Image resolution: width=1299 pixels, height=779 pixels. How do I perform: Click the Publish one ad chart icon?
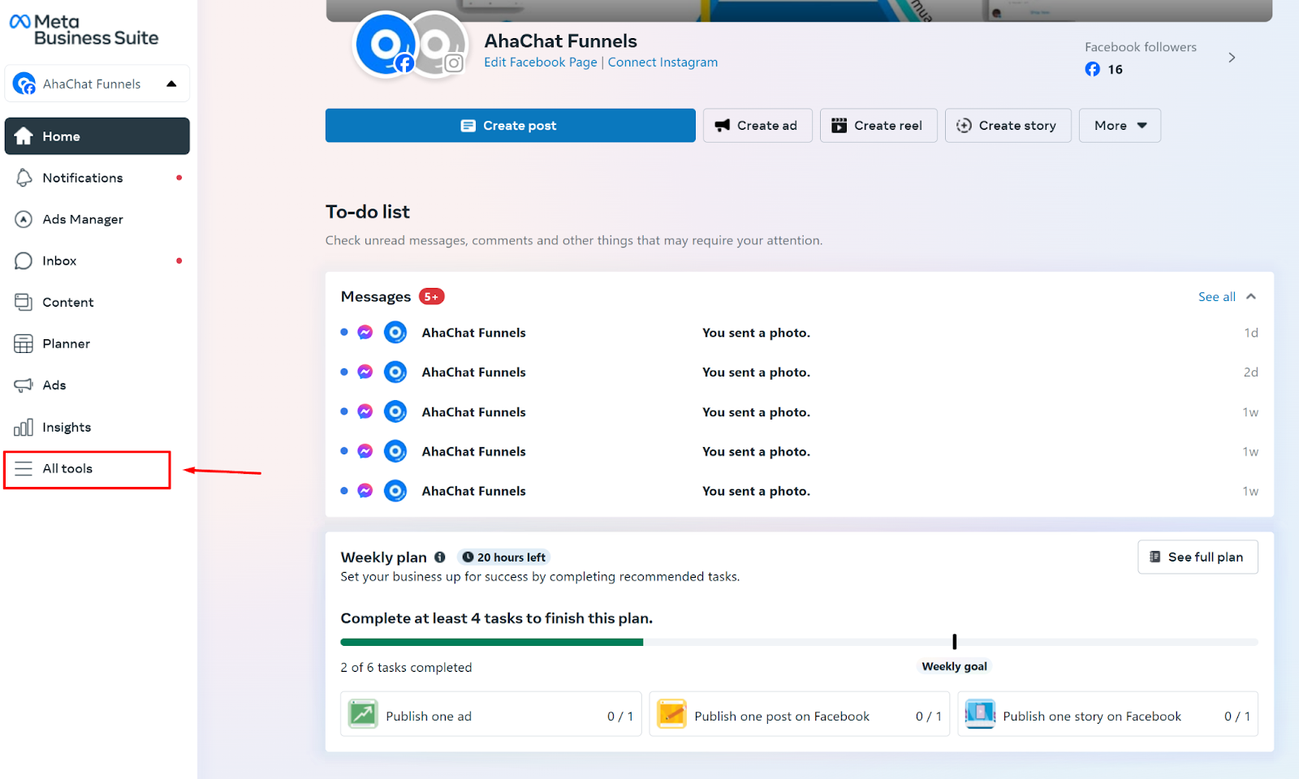point(363,714)
